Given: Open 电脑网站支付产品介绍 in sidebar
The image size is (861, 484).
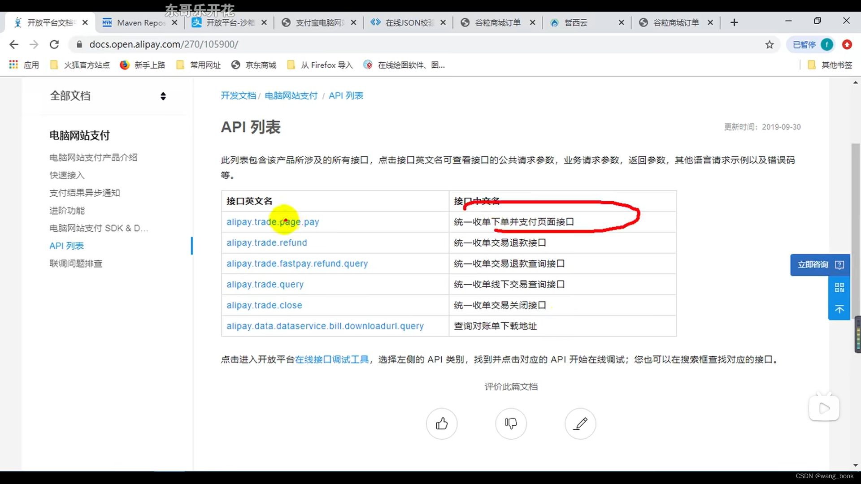Looking at the screenshot, I should 93,157.
